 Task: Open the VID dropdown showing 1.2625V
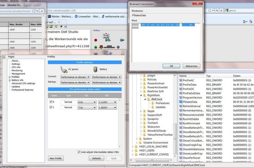coord(107,107)
